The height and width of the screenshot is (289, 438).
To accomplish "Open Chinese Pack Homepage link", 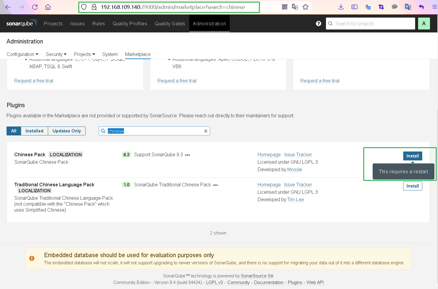I will click(x=269, y=154).
